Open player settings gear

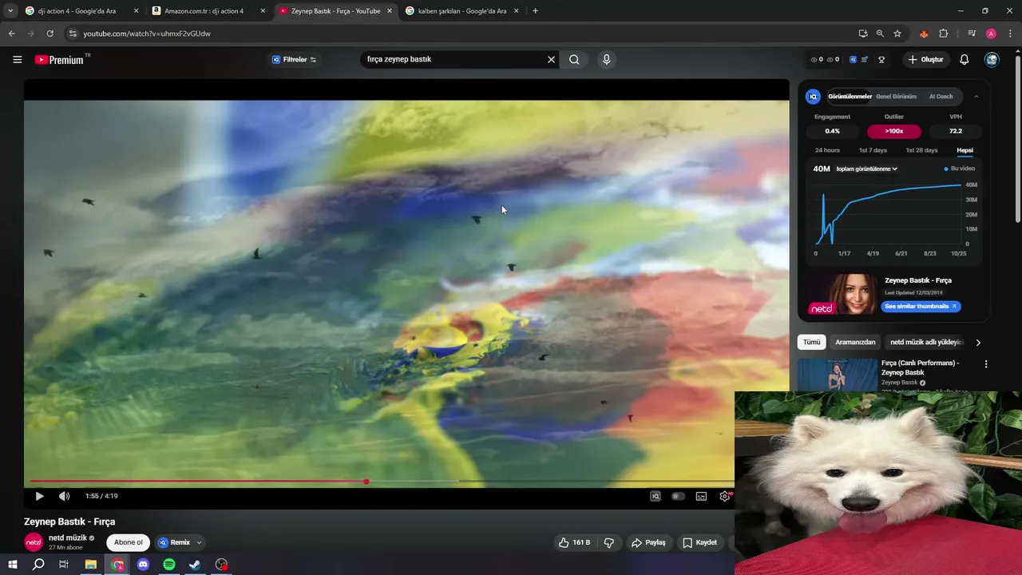pos(725,496)
